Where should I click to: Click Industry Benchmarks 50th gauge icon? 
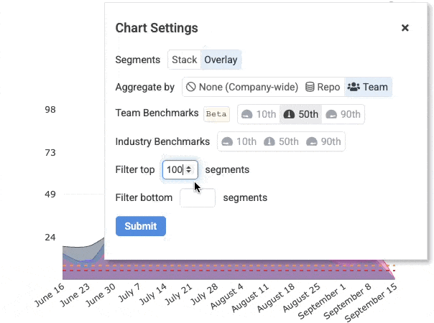pos(269,141)
